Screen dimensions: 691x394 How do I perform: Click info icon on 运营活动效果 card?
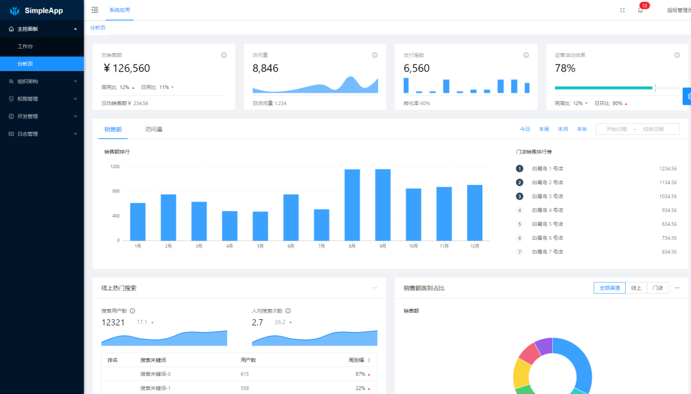coord(677,55)
